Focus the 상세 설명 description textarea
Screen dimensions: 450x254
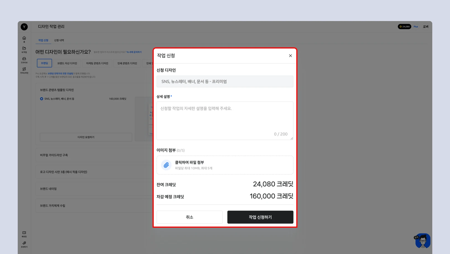[x=225, y=121]
